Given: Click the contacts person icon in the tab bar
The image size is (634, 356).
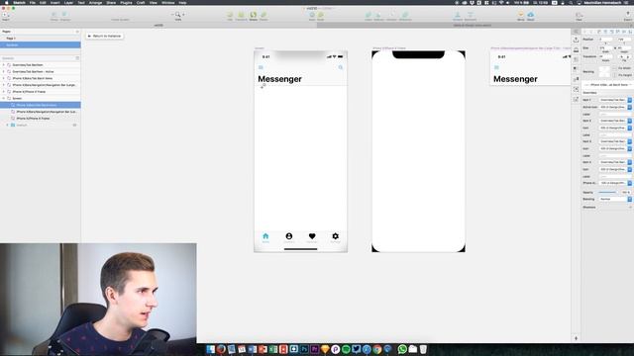Looking at the screenshot, I should (x=288, y=236).
